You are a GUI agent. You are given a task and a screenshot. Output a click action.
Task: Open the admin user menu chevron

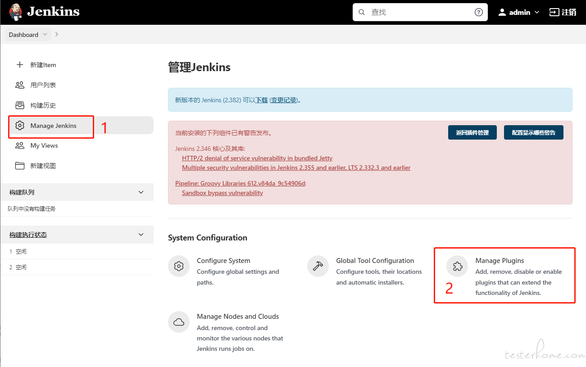[x=537, y=13]
